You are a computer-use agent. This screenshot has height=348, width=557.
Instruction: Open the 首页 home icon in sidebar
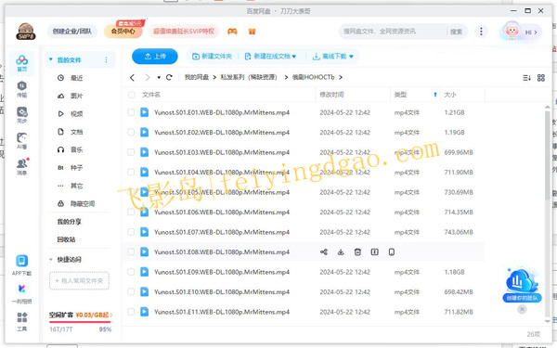(x=21, y=63)
